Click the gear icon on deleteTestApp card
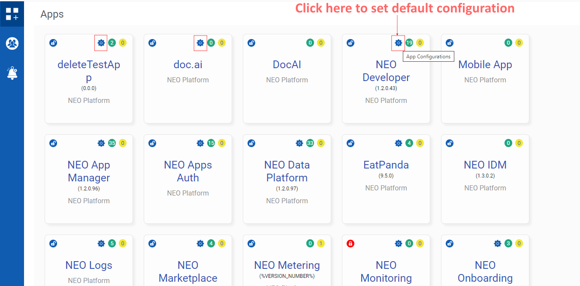580x286 pixels. pos(101,42)
